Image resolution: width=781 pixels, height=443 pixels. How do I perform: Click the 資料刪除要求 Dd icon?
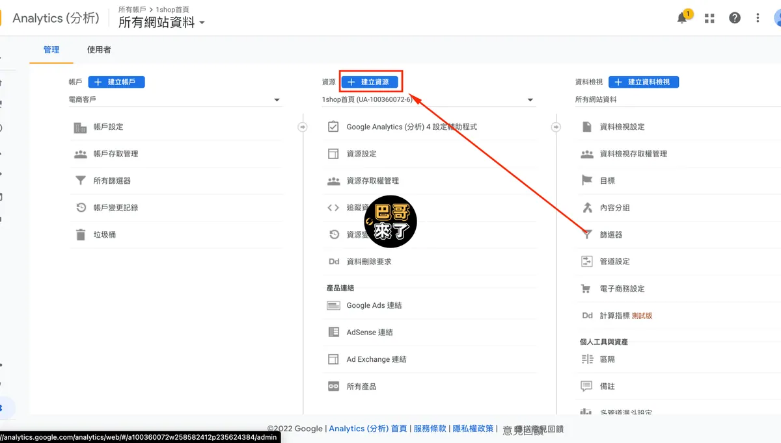[x=333, y=262]
